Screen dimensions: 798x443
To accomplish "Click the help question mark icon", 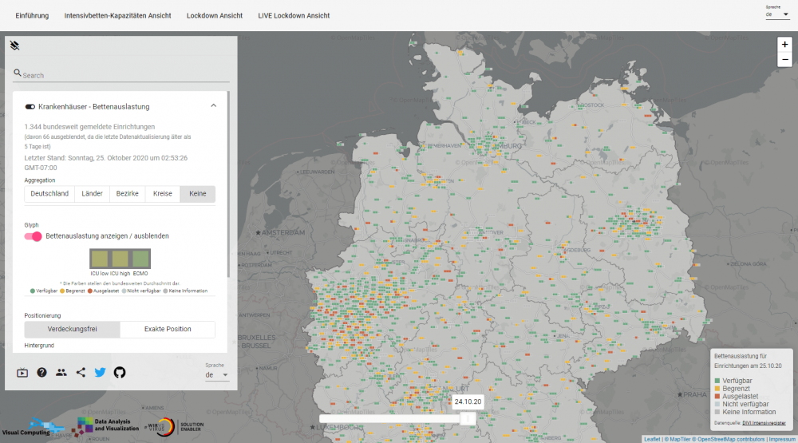I will click(41, 373).
